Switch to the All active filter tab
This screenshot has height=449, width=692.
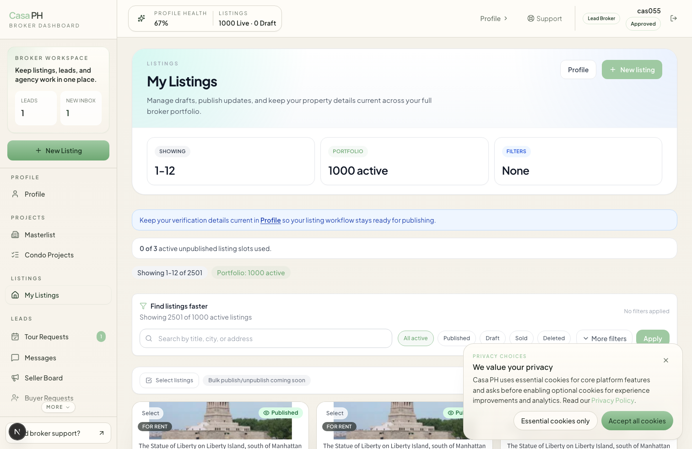pyautogui.click(x=416, y=338)
